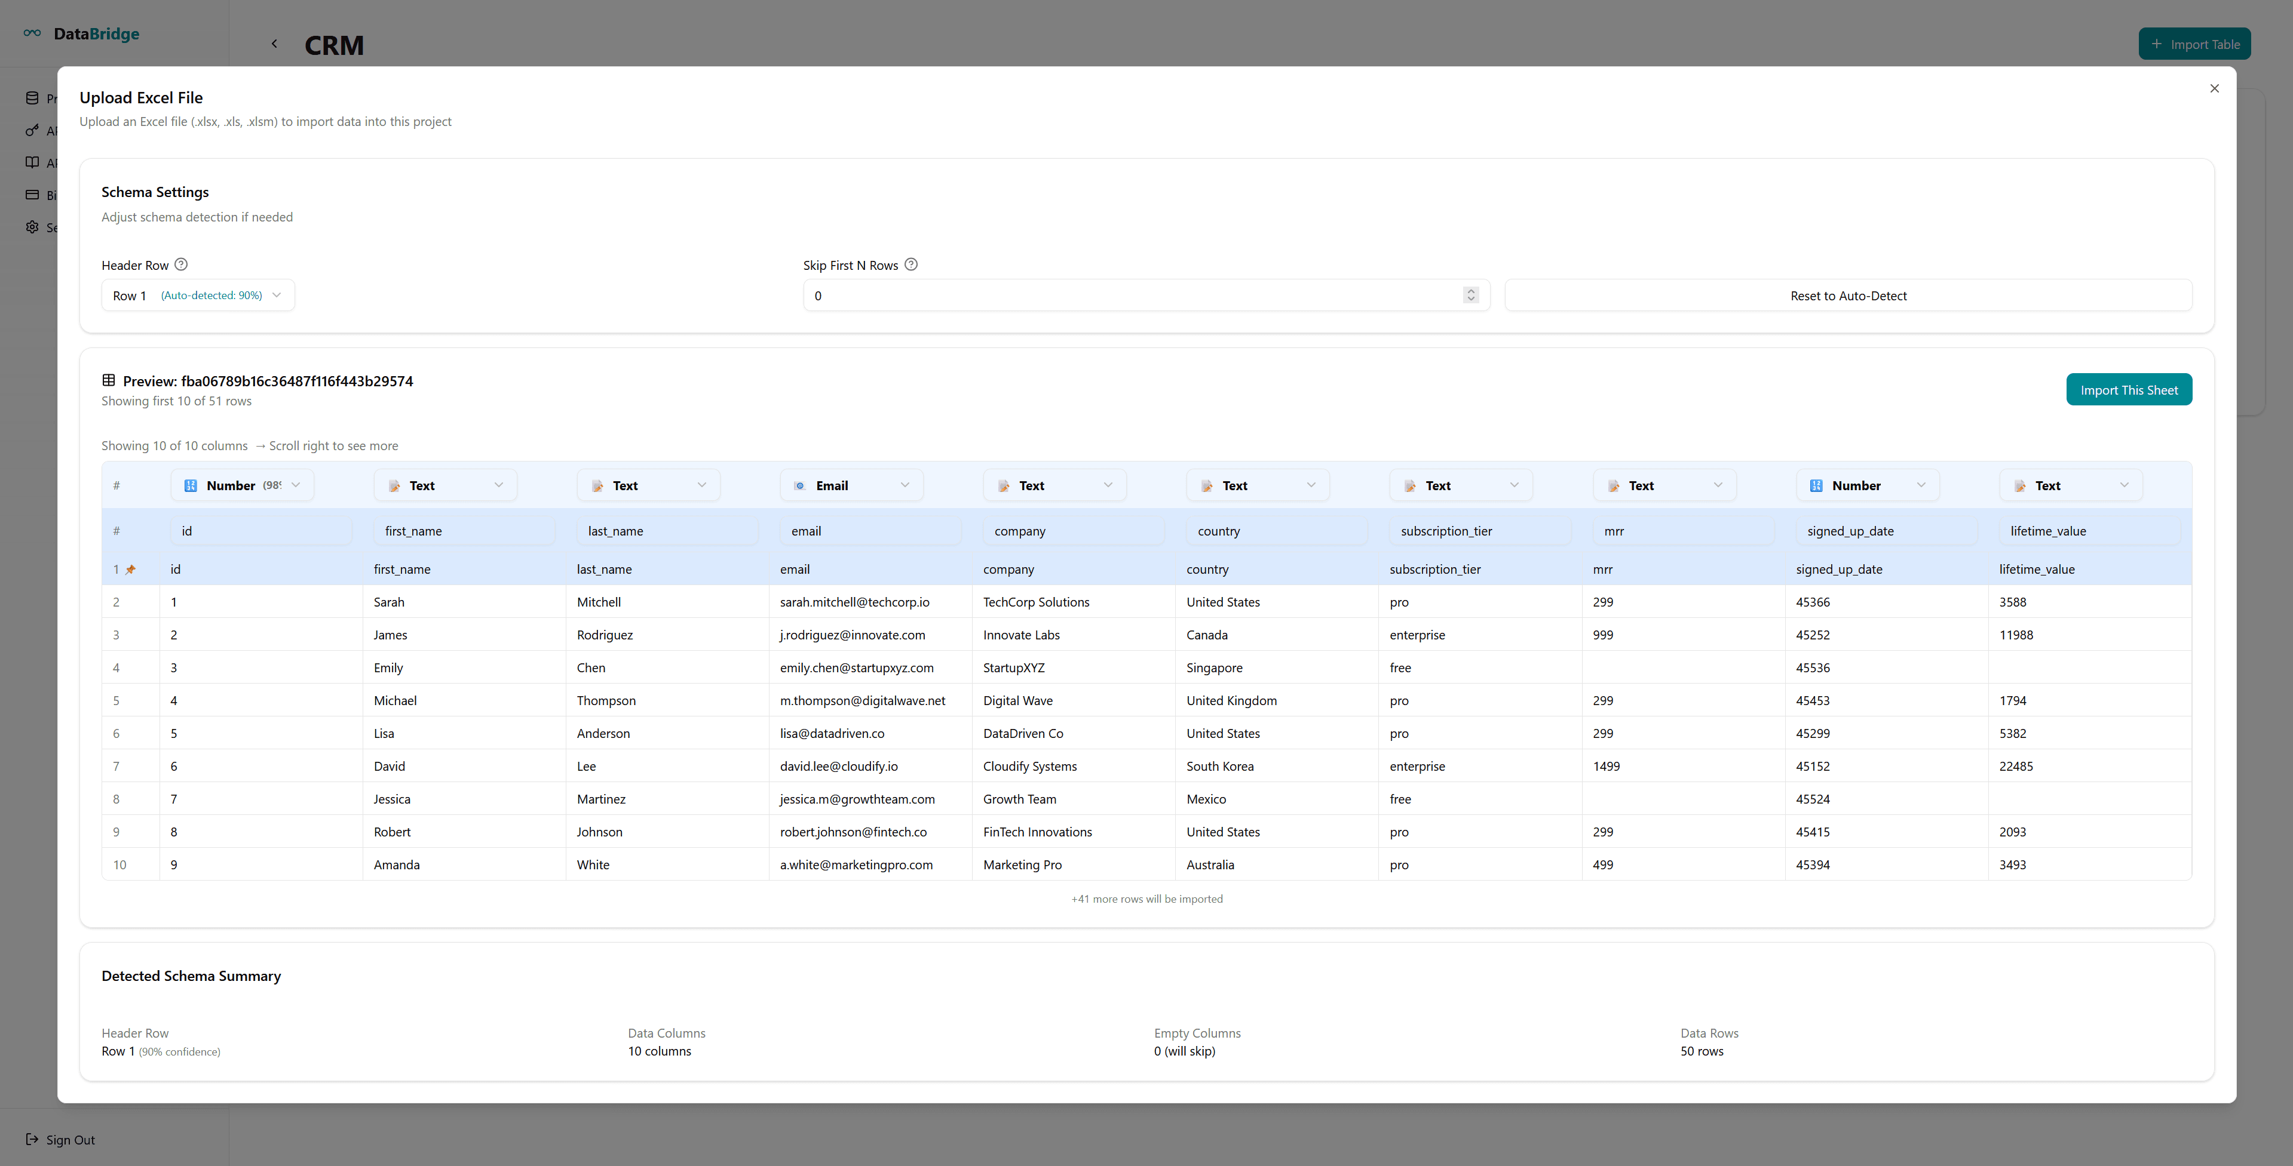Screen dimensions: 2293x1166
Task: Open the type dropdown for lifetime_value column
Action: pos(2071,485)
